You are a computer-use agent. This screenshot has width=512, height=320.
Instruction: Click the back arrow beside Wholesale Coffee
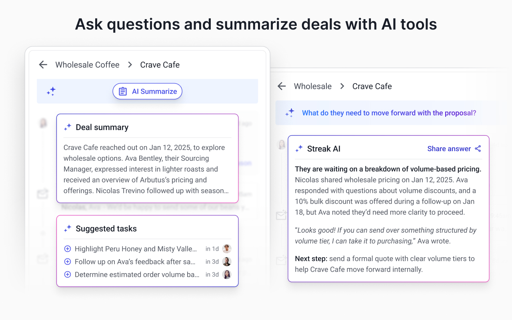[x=43, y=64]
